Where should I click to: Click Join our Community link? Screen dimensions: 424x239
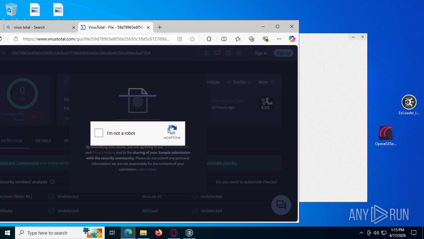tap(19, 163)
